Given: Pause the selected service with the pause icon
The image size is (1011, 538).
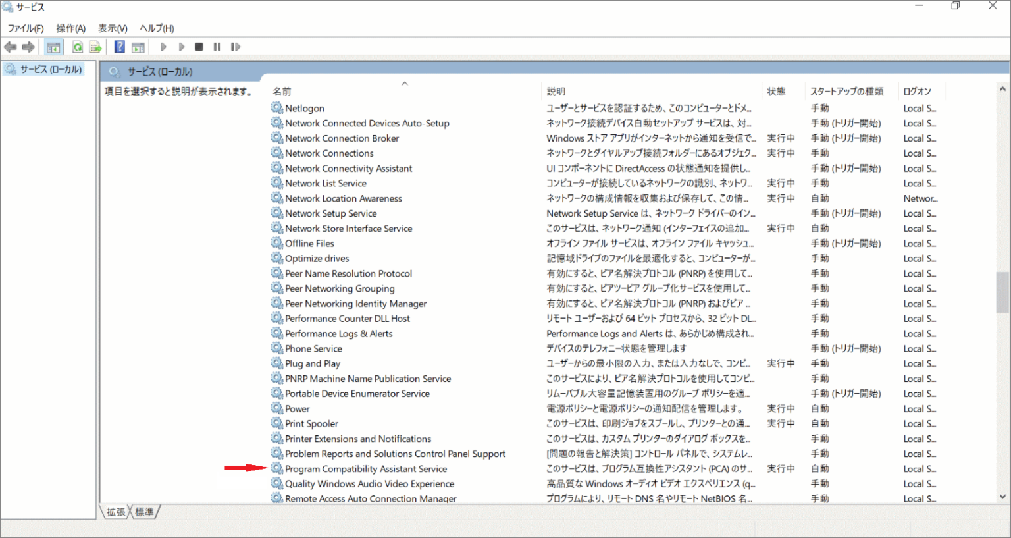Looking at the screenshot, I should (x=217, y=46).
